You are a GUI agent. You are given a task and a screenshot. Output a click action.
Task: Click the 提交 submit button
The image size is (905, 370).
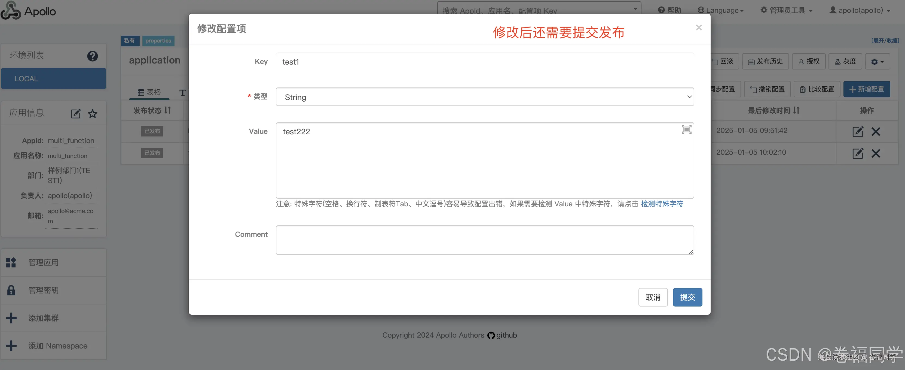click(x=687, y=297)
